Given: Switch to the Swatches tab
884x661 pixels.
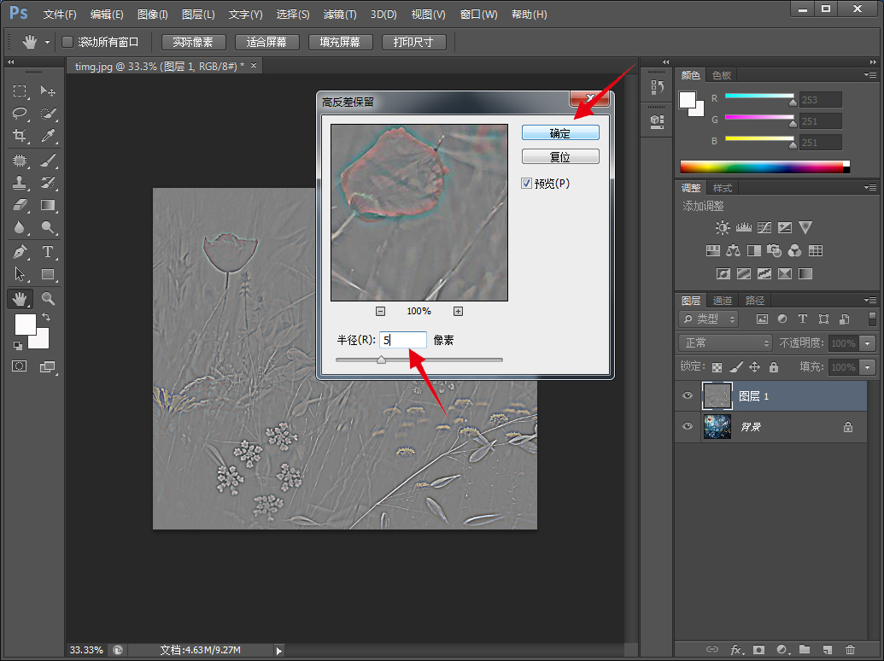Looking at the screenshot, I should point(722,75).
